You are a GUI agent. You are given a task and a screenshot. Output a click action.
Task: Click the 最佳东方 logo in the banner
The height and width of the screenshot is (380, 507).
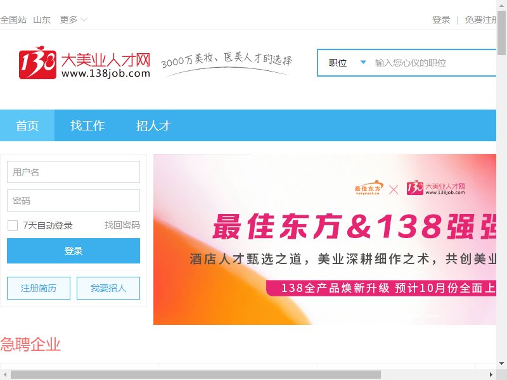[369, 187]
